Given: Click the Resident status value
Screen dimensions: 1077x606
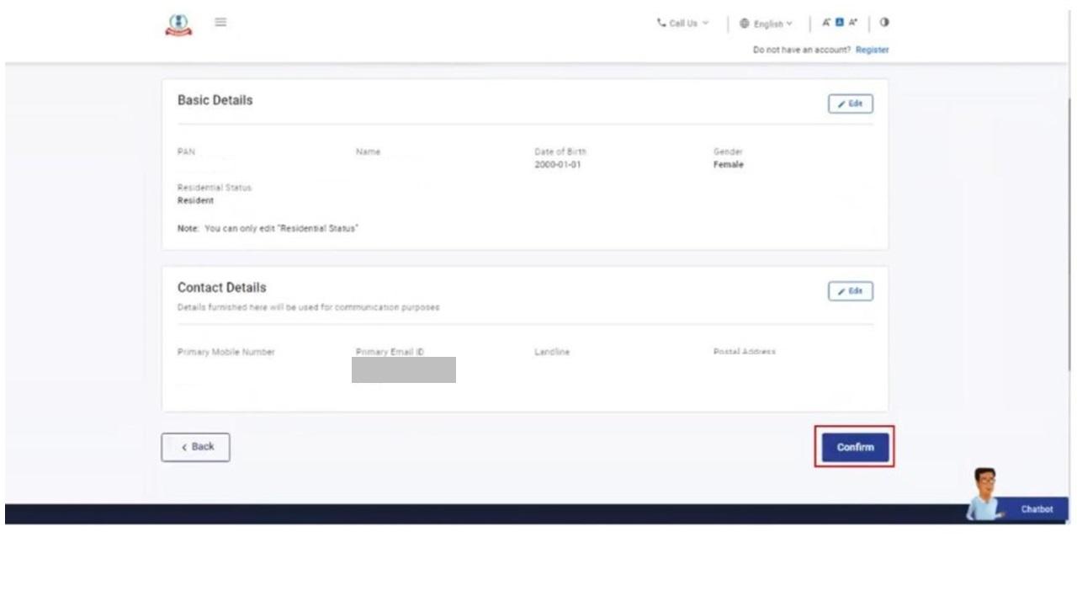Looking at the screenshot, I should (195, 201).
